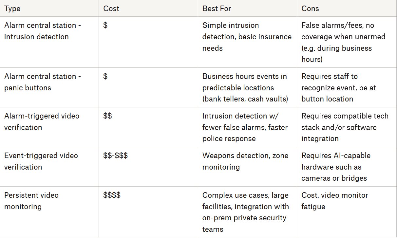Click the "Type" column header
This screenshot has width=397, height=238.
tap(49, 8)
